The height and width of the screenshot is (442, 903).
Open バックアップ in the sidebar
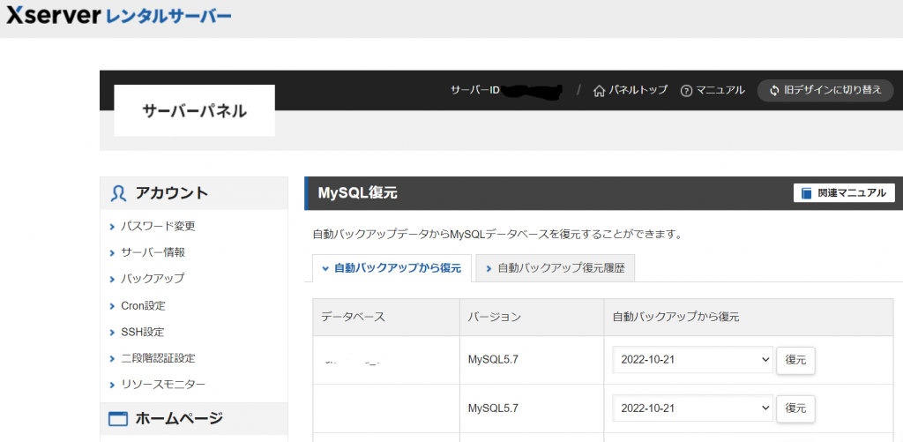click(x=153, y=278)
